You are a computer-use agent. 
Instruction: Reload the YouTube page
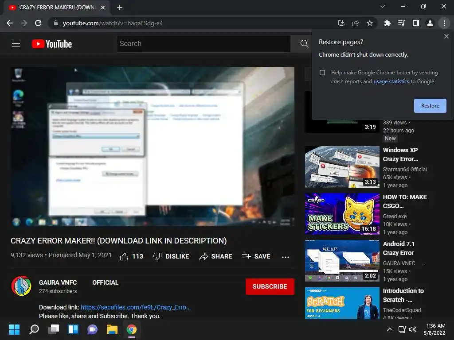[x=38, y=23]
